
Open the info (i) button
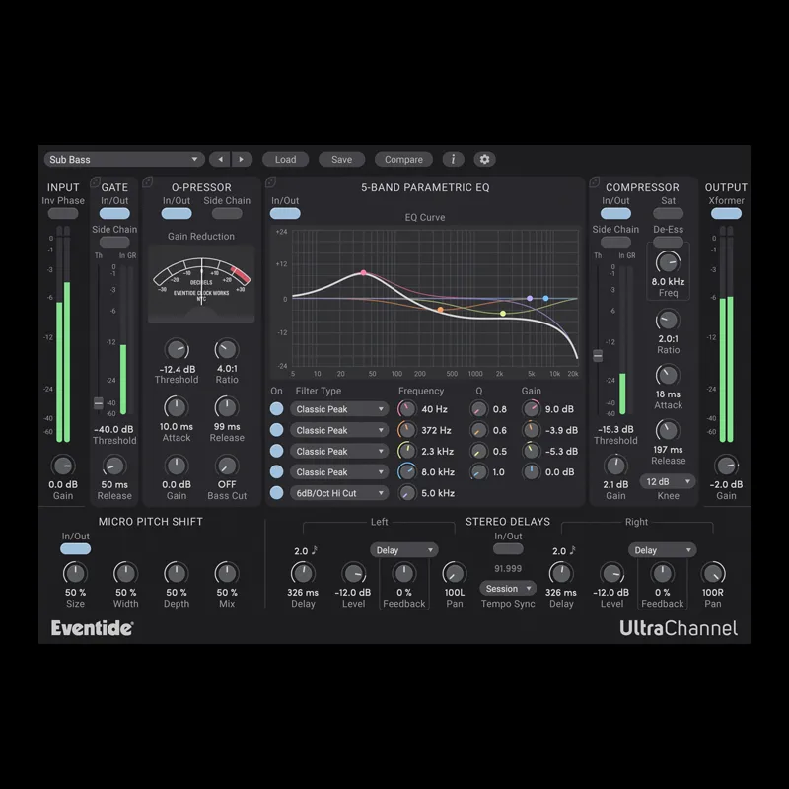coord(453,159)
